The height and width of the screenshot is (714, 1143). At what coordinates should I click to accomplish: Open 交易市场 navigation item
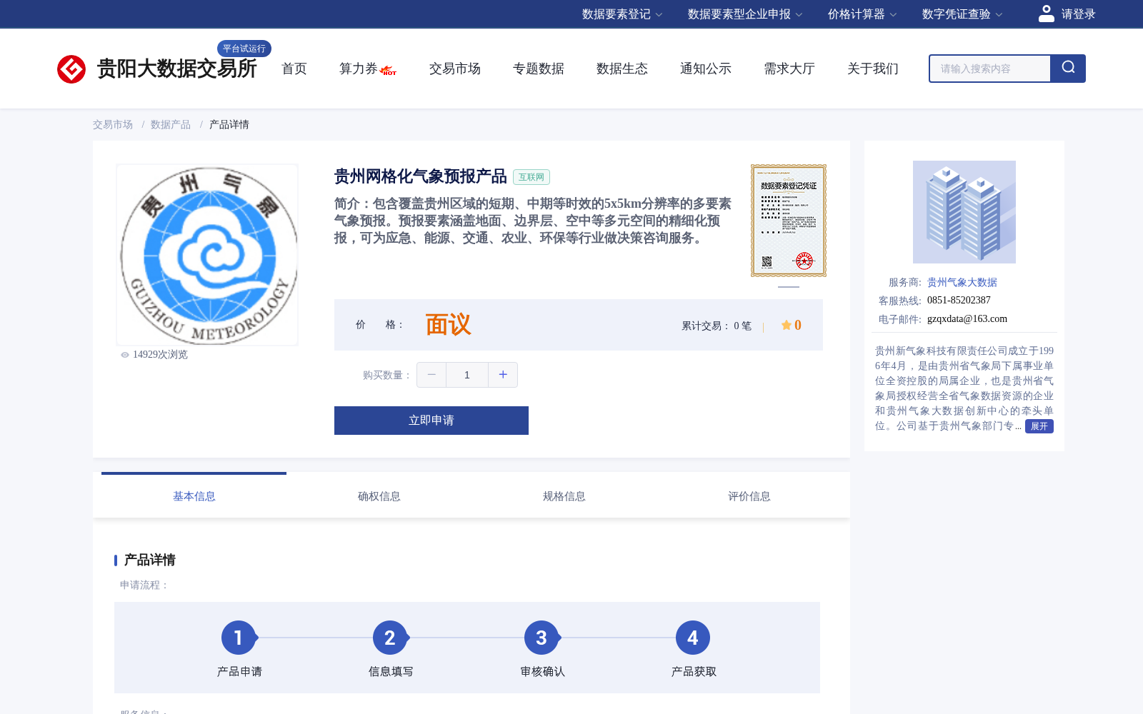pyautogui.click(x=455, y=69)
